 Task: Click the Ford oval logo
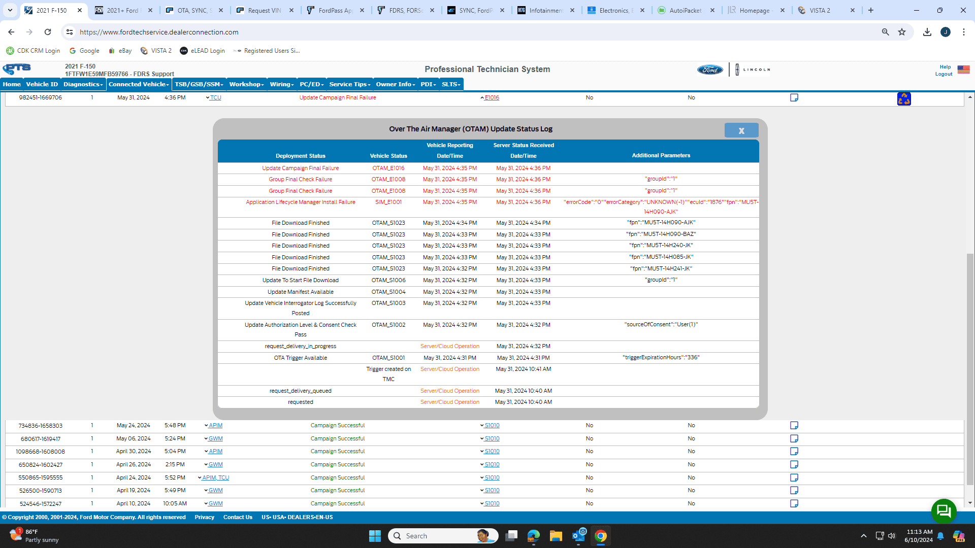coord(709,70)
